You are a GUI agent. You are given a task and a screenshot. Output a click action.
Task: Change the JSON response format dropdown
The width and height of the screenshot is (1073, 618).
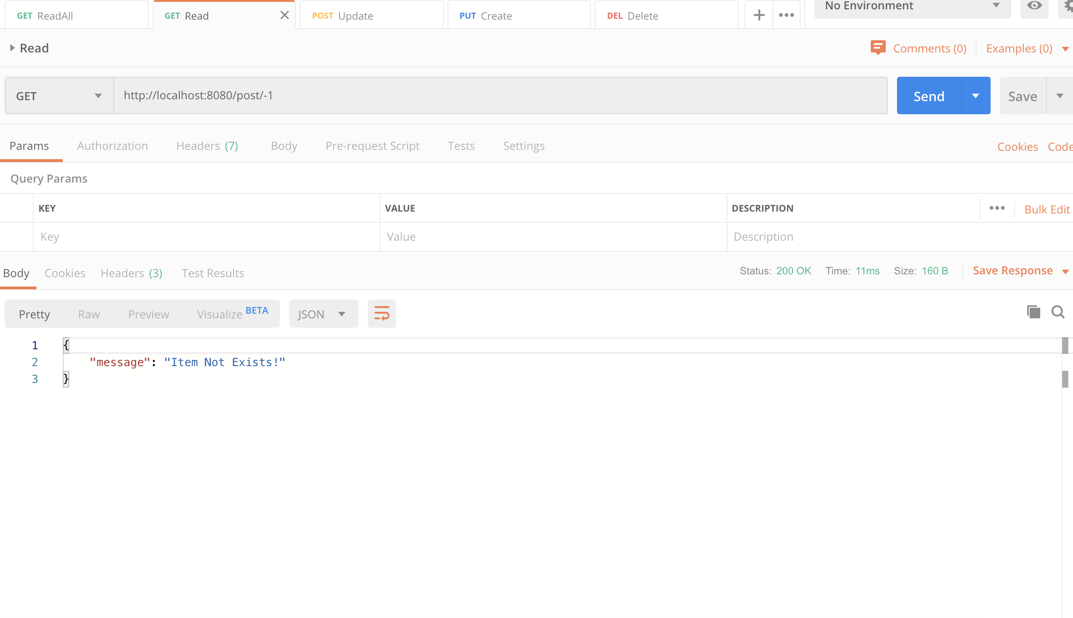pyautogui.click(x=323, y=314)
